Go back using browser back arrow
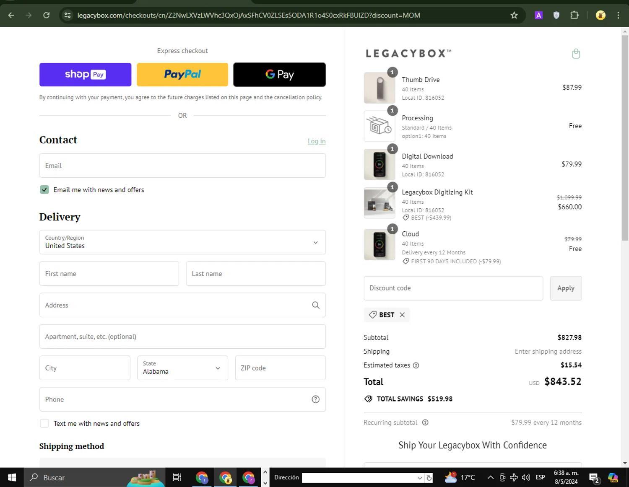The image size is (629, 487). 11,15
